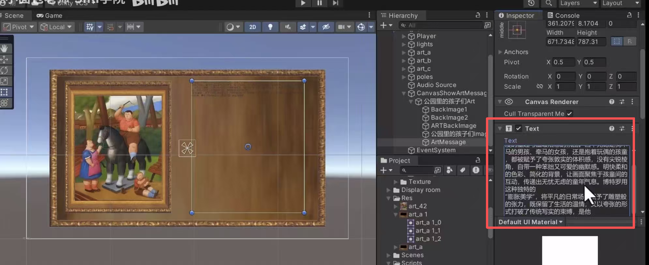The height and width of the screenshot is (265, 649).
Task: Click the grid snapping icon
Action: (111, 27)
